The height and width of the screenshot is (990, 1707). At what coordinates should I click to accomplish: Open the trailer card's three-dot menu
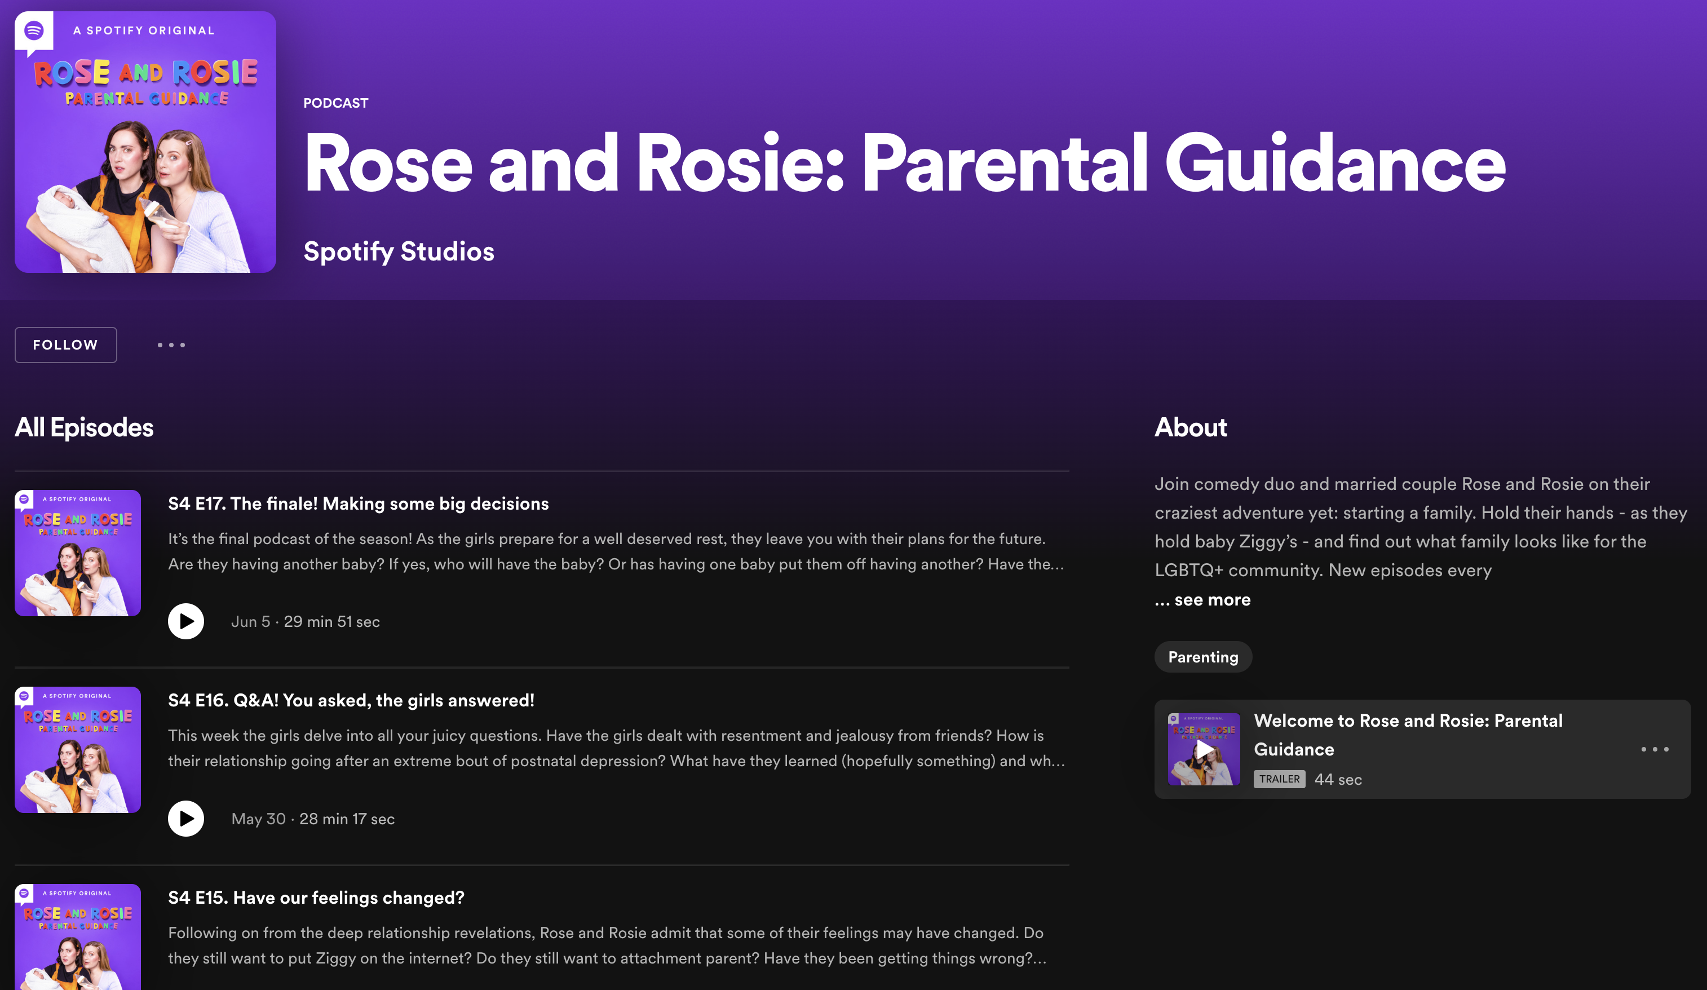pyautogui.click(x=1654, y=749)
